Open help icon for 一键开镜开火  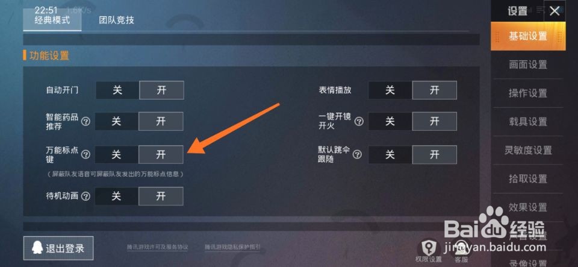(x=359, y=122)
